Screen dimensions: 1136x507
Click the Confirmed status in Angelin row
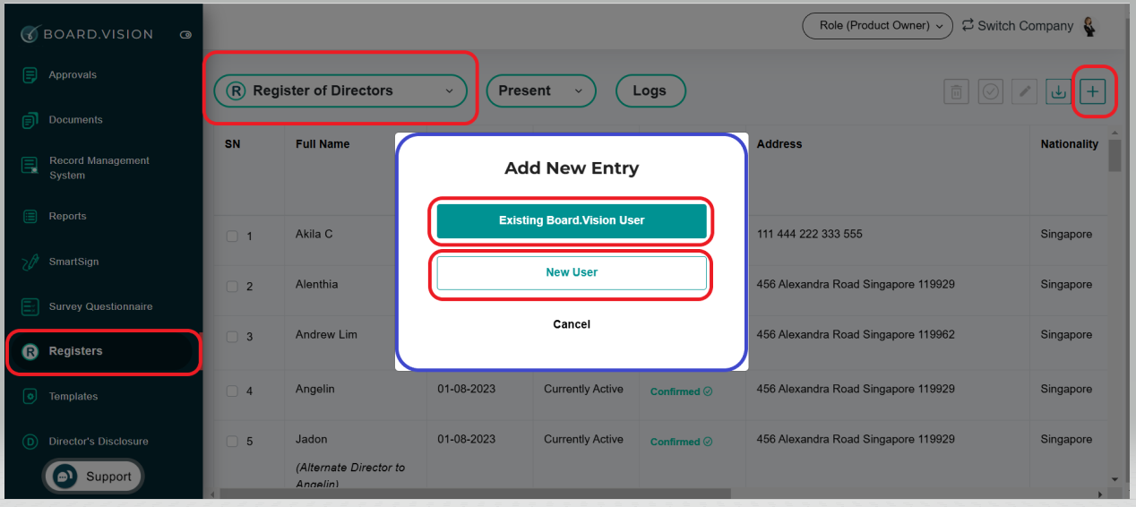tap(681, 391)
